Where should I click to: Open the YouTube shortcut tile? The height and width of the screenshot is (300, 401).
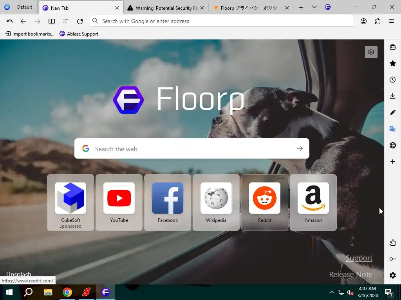click(x=119, y=203)
